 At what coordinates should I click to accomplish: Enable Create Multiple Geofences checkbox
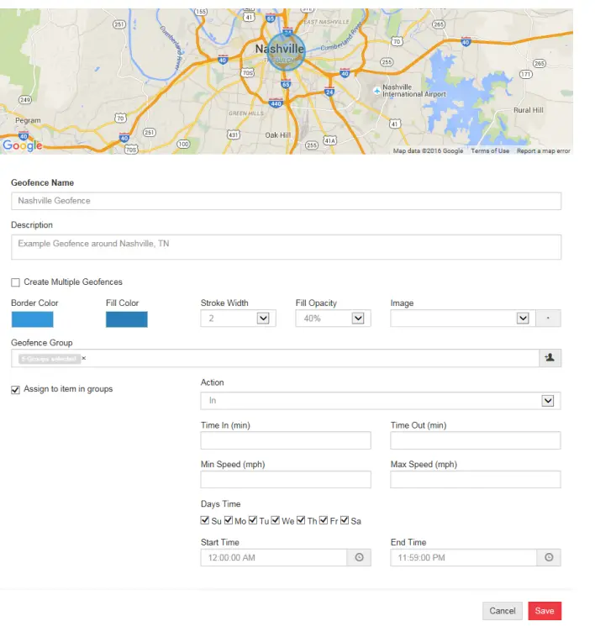coord(16,282)
